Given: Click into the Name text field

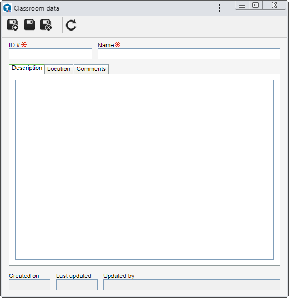Looking at the screenshot, I should coord(189,54).
